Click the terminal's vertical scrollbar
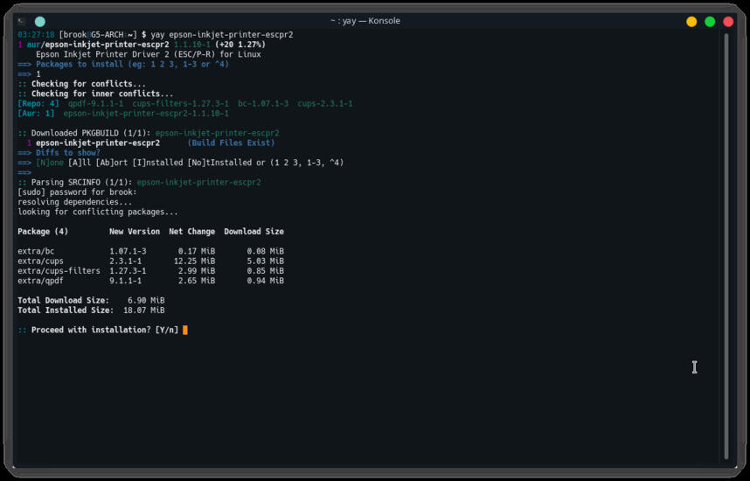Screen dimensions: 750x481 point(726,246)
